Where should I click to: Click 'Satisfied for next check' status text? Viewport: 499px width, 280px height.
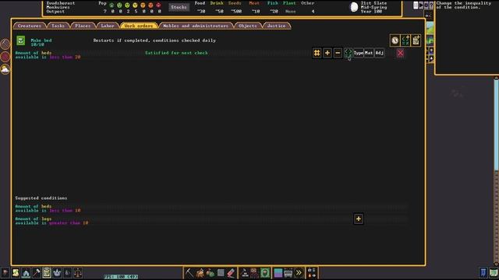point(176,53)
